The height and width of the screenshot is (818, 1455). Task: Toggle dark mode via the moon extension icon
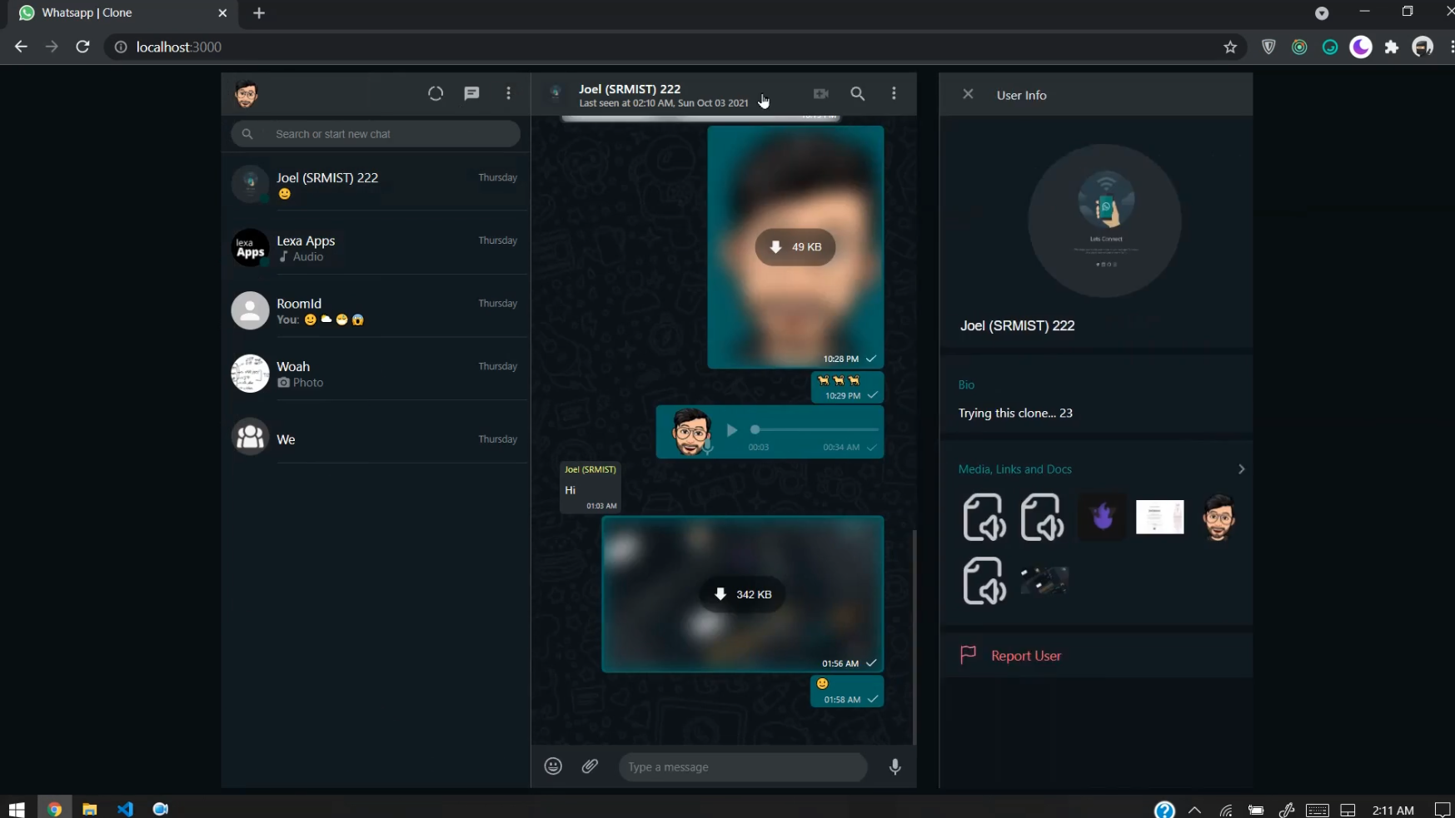(x=1360, y=47)
